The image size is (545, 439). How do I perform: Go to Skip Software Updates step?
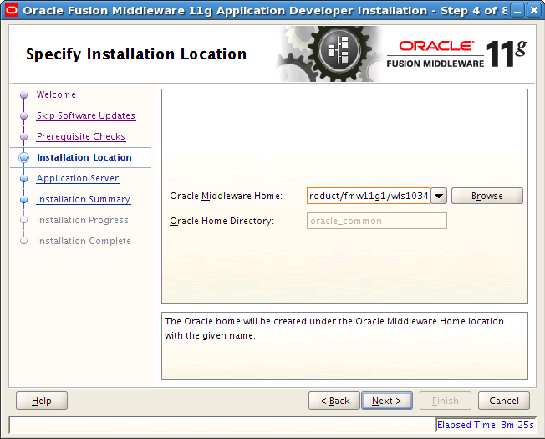86,115
